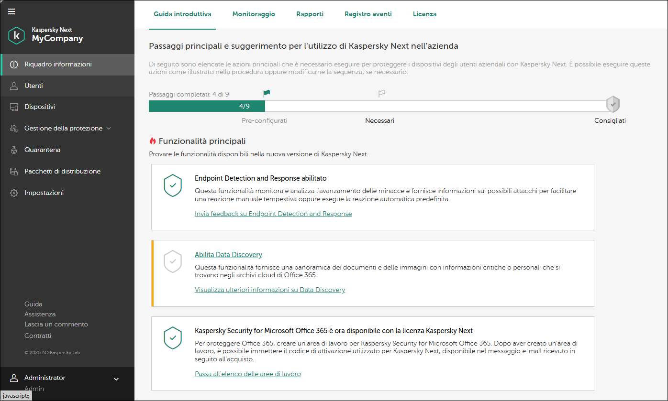Viewport: 668px width, 401px height.
Task: Click the 4/9 progress bar
Action: coord(207,106)
